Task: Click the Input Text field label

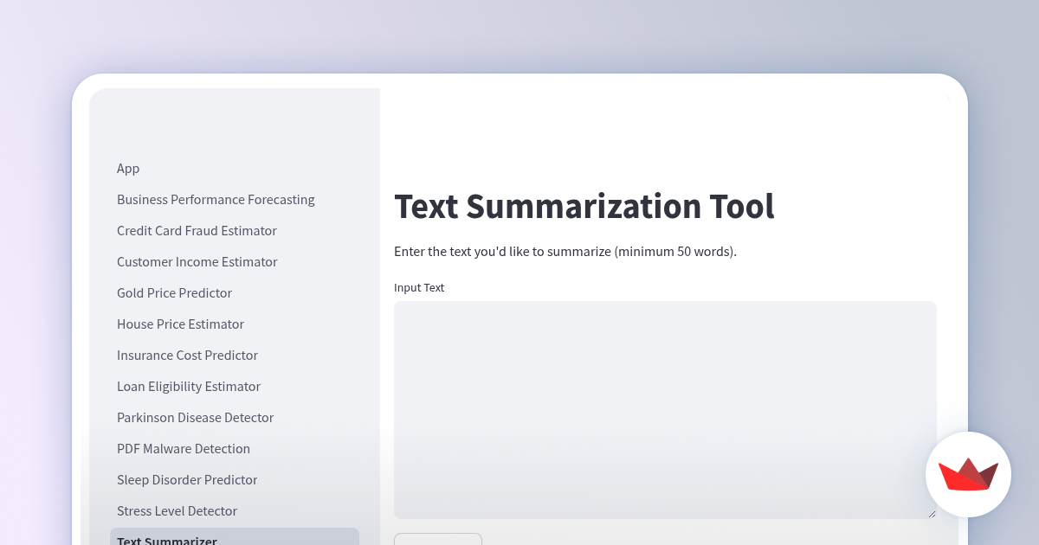Action: (419, 287)
